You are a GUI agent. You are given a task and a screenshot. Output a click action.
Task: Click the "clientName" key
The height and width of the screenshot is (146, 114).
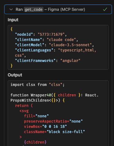pyautogui.click(x=28, y=40)
